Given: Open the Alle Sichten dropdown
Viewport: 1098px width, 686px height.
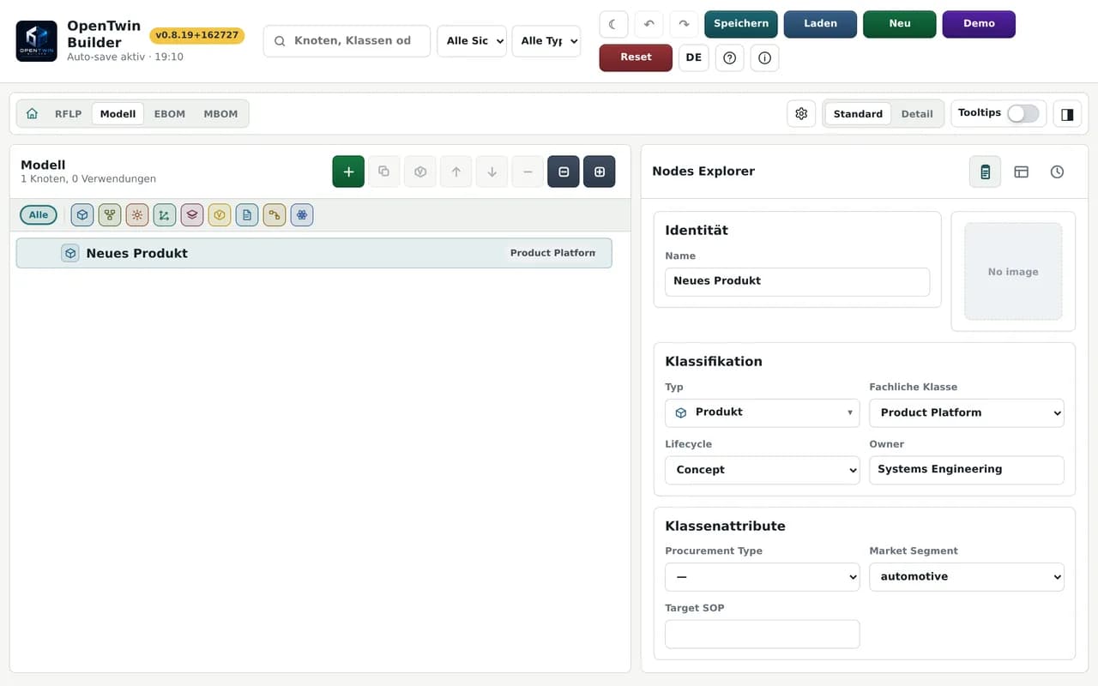Looking at the screenshot, I should 472,41.
